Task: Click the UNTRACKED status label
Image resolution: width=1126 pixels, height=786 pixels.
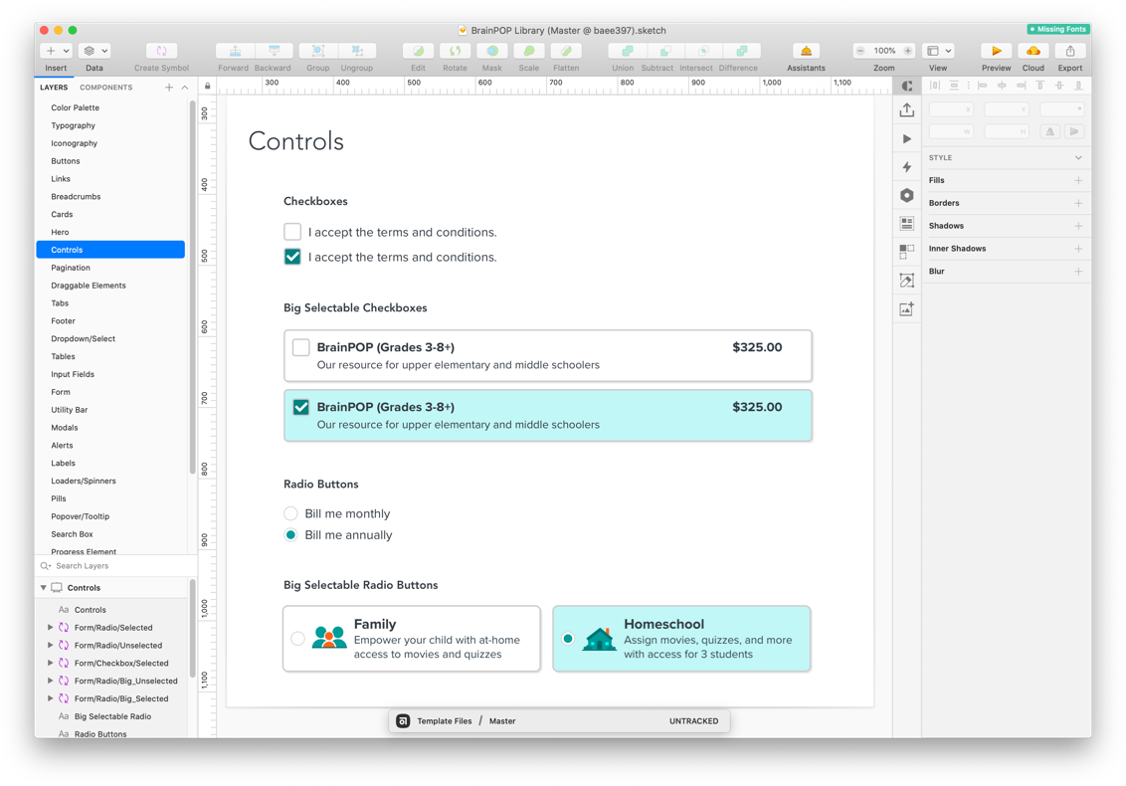Action: pos(693,721)
